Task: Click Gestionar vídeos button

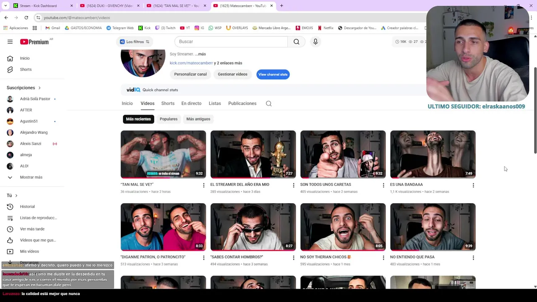Action: (x=232, y=74)
